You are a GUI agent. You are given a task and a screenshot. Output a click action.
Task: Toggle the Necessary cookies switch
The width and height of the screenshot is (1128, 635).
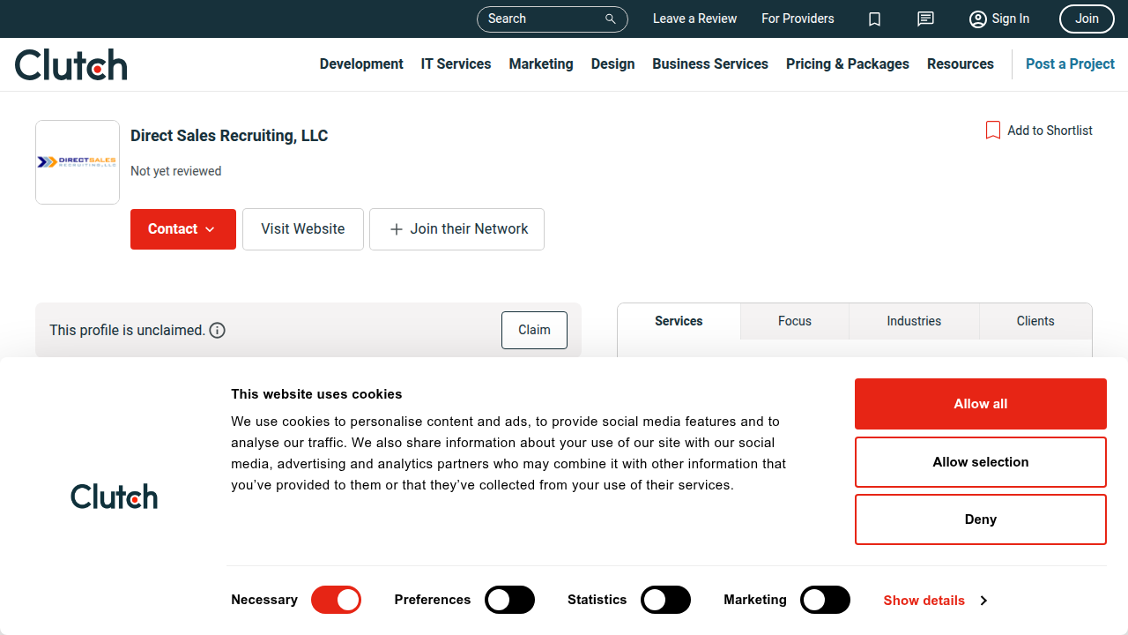[x=336, y=600]
